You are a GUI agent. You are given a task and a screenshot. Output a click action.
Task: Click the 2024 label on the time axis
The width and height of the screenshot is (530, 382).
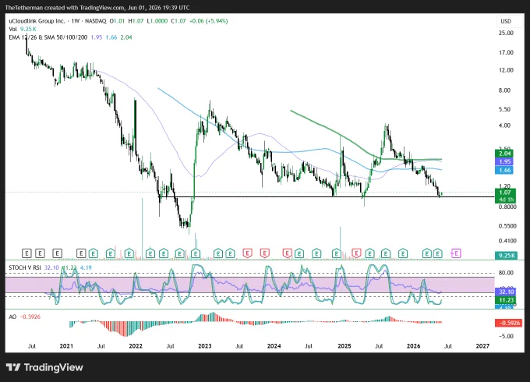pyautogui.click(x=274, y=346)
